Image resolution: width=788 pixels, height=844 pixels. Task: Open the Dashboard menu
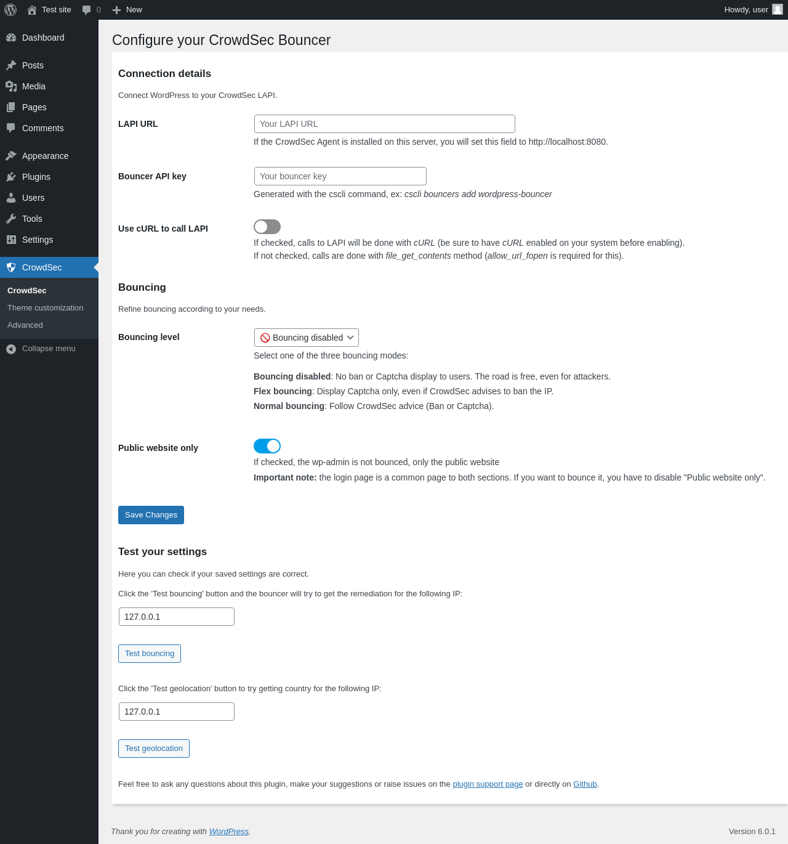[x=49, y=38]
